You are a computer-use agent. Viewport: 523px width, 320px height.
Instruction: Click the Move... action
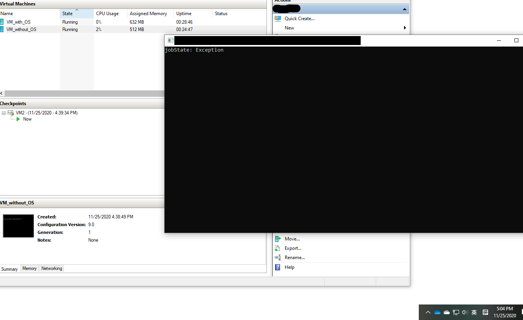292,239
